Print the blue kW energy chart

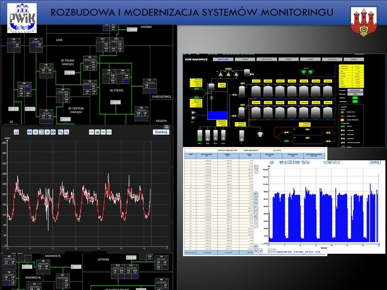[x=273, y=162]
